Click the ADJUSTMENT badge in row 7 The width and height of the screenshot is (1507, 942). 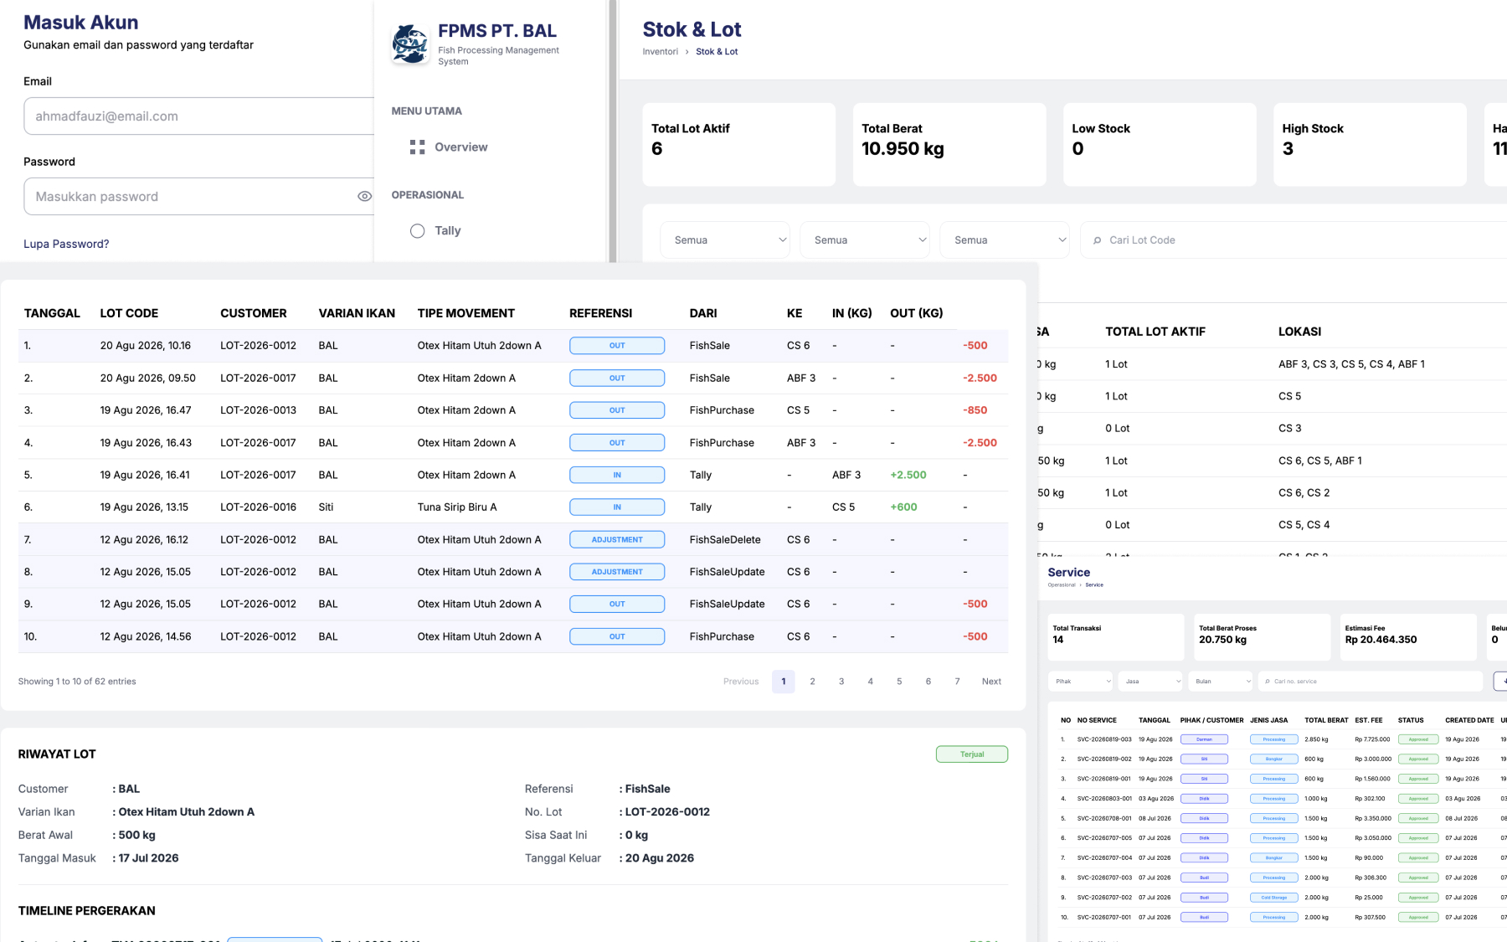617,540
